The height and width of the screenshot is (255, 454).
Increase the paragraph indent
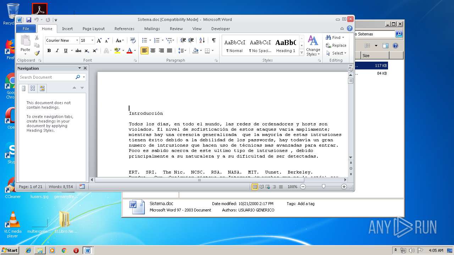click(x=191, y=40)
